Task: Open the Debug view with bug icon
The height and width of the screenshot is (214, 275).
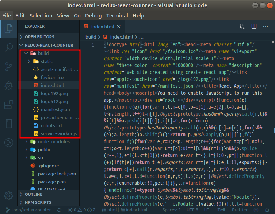Action: coord(9,86)
